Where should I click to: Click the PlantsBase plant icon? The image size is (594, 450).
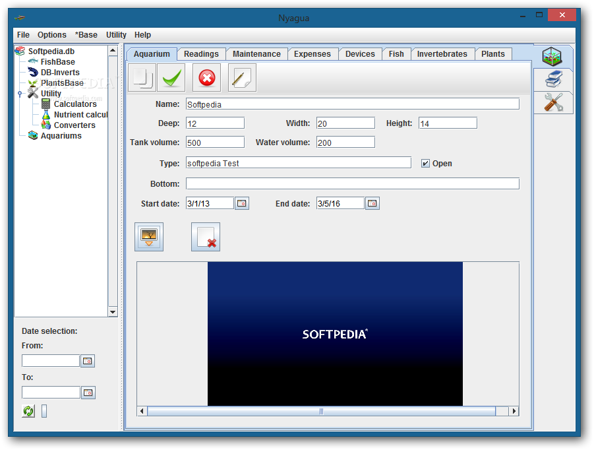click(x=33, y=83)
